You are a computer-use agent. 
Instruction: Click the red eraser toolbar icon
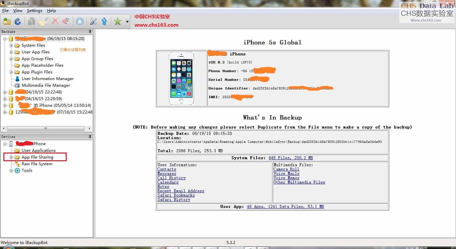click(x=65, y=22)
